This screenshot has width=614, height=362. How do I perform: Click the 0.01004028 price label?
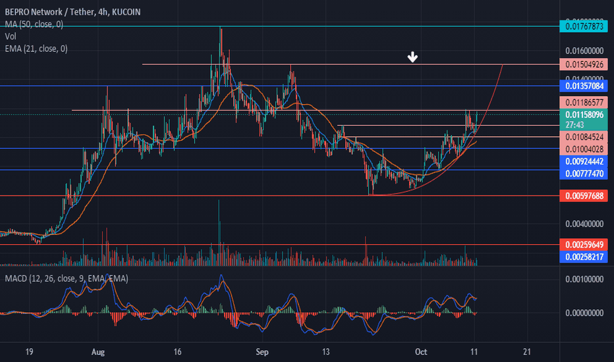coord(584,149)
